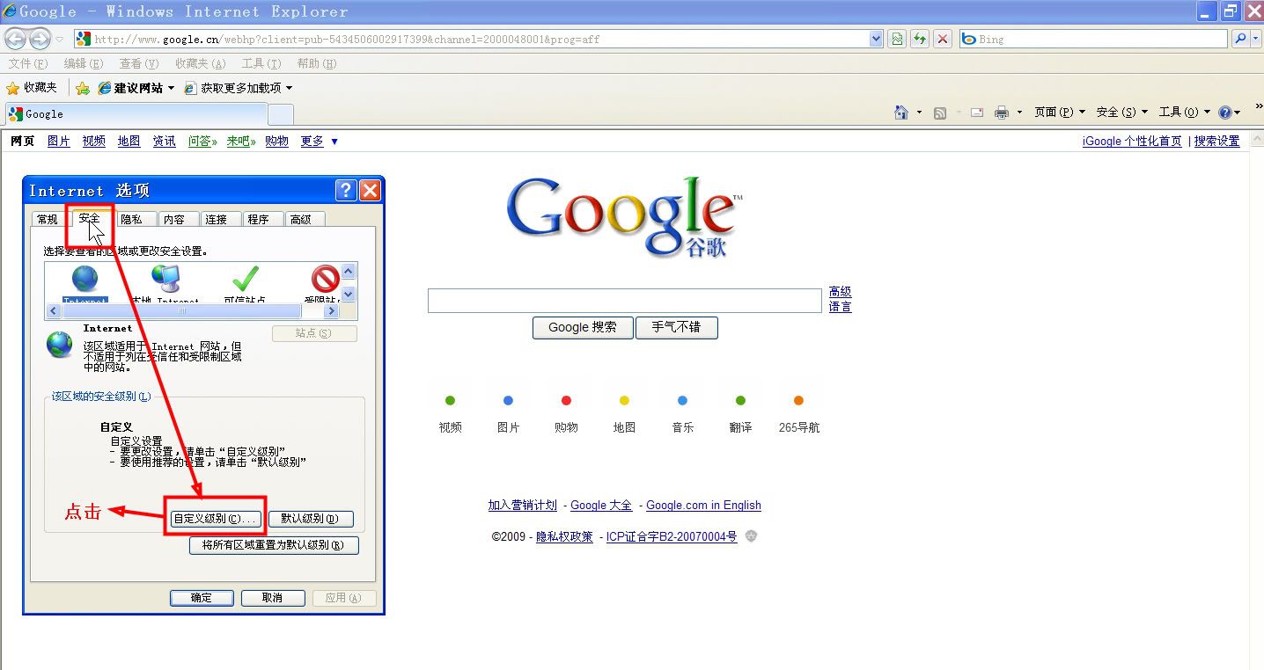This screenshot has width=1264, height=670.
Task: Click the ICP license shield icon
Action: click(x=751, y=536)
